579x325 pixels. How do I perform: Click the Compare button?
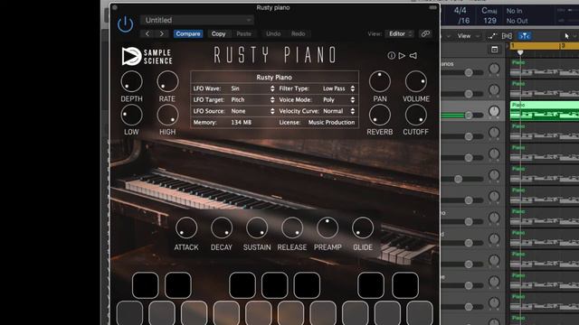pyautogui.click(x=188, y=33)
